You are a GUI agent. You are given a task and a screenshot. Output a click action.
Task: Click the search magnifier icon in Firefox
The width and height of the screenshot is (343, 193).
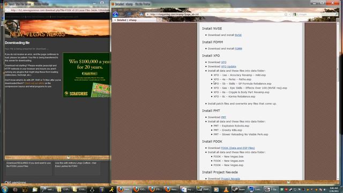[337, 14]
